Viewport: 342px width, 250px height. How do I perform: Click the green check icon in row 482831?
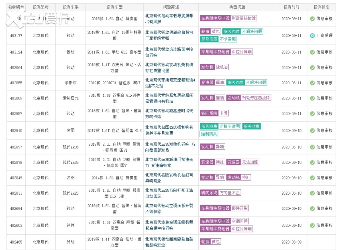click(x=312, y=193)
